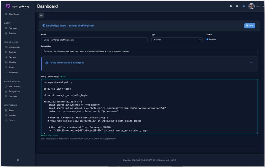265x167 pixels.
Task: Select Policies in the sidebar
Action: pos(13,52)
